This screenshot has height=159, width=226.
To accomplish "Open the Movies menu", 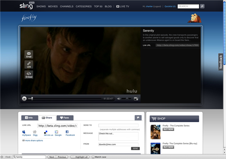I will click(53, 7).
